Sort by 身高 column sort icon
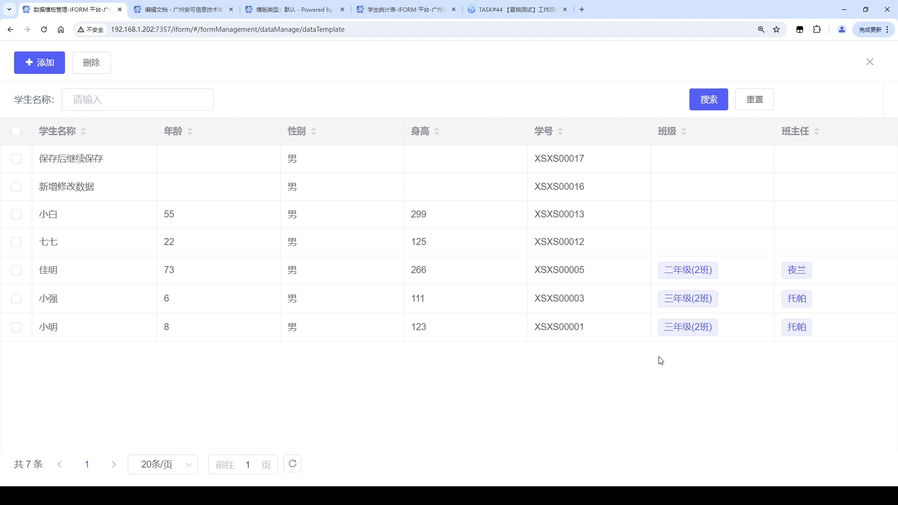 point(437,131)
